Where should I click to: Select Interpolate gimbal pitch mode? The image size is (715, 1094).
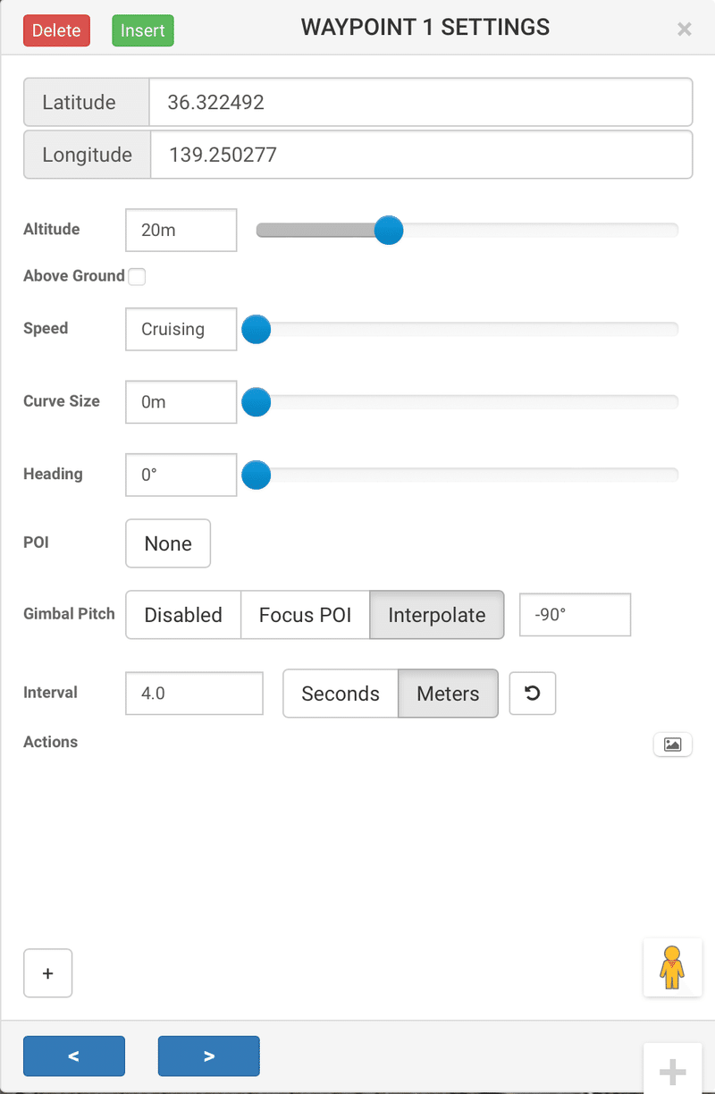point(437,615)
